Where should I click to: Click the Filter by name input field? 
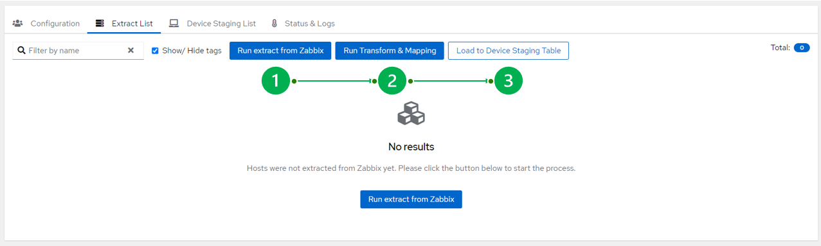click(74, 50)
